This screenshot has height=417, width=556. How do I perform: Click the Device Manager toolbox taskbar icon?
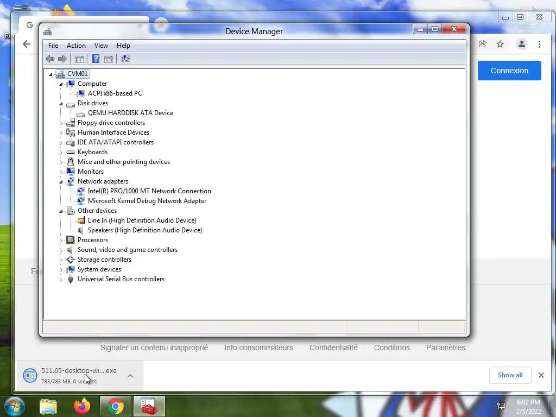(149, 406)
